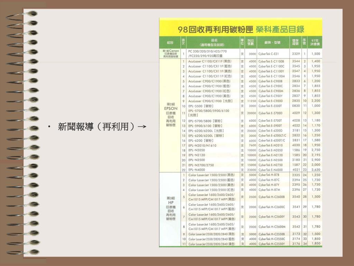
Task: Select model cell CyberTek H-C2600B
Action: point(271,197)
